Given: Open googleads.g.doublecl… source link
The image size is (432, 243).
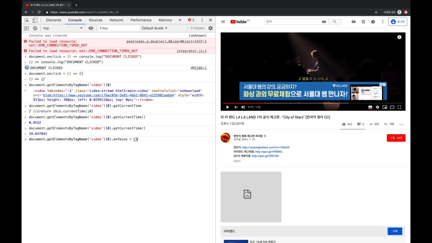Looking at the screenshot, I should (166, 41).
